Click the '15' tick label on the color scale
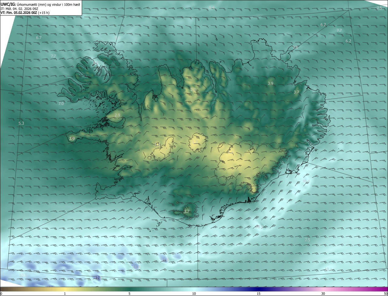 pos(259,294)
